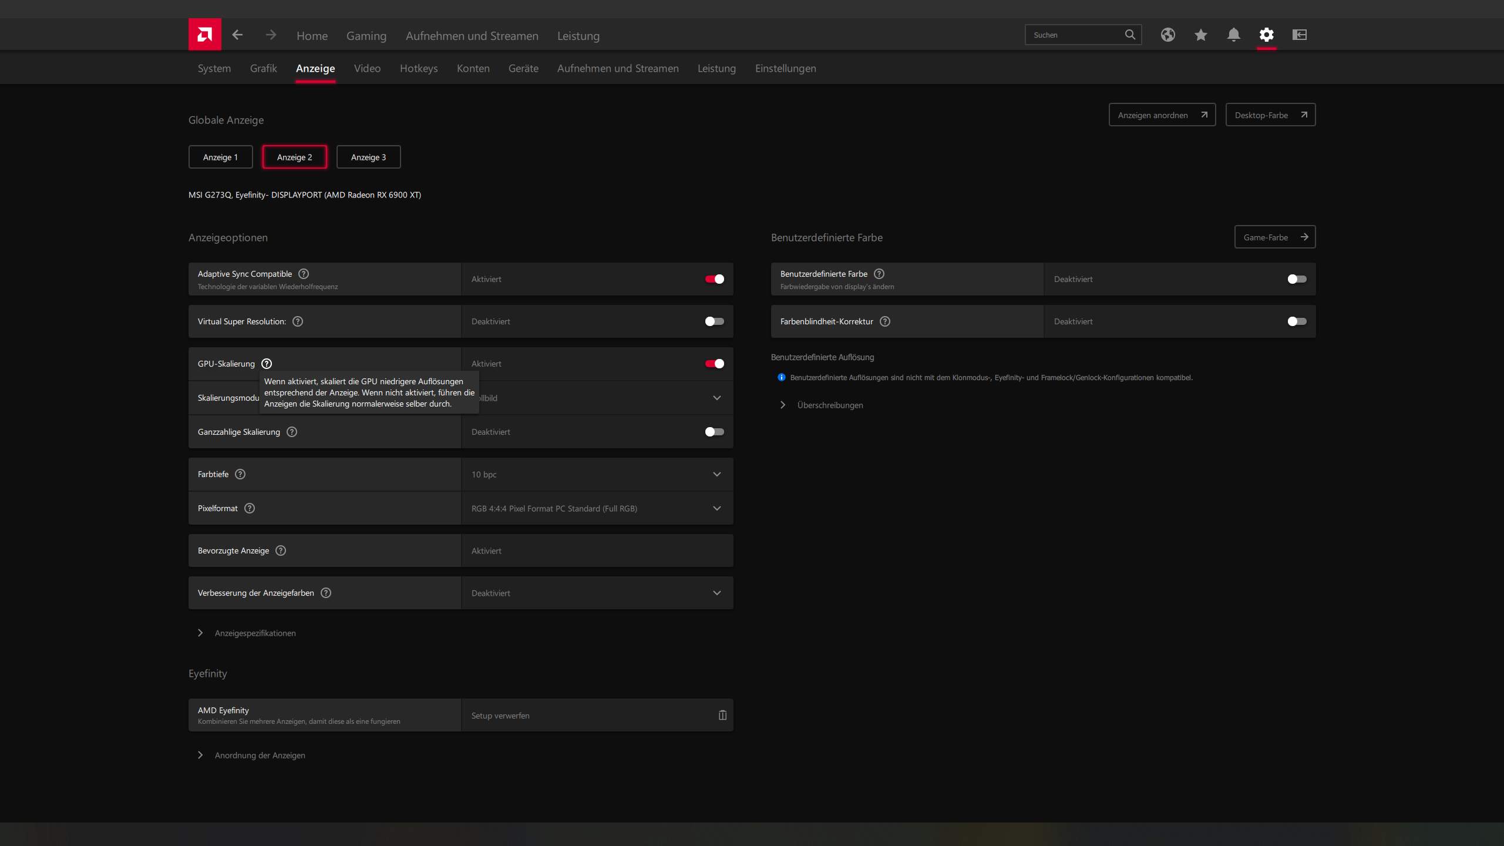Image resolution: width=1504 pixels, height=846 pixels.
Task: Expand Überschreibungen section
Action: (823, 405)
